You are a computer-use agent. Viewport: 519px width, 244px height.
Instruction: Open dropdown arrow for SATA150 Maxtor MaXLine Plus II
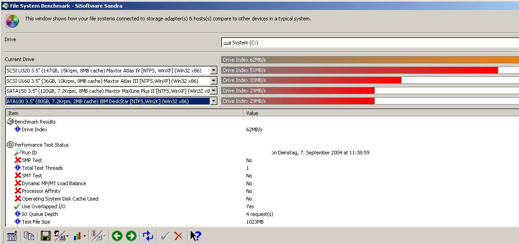(214, 91)
